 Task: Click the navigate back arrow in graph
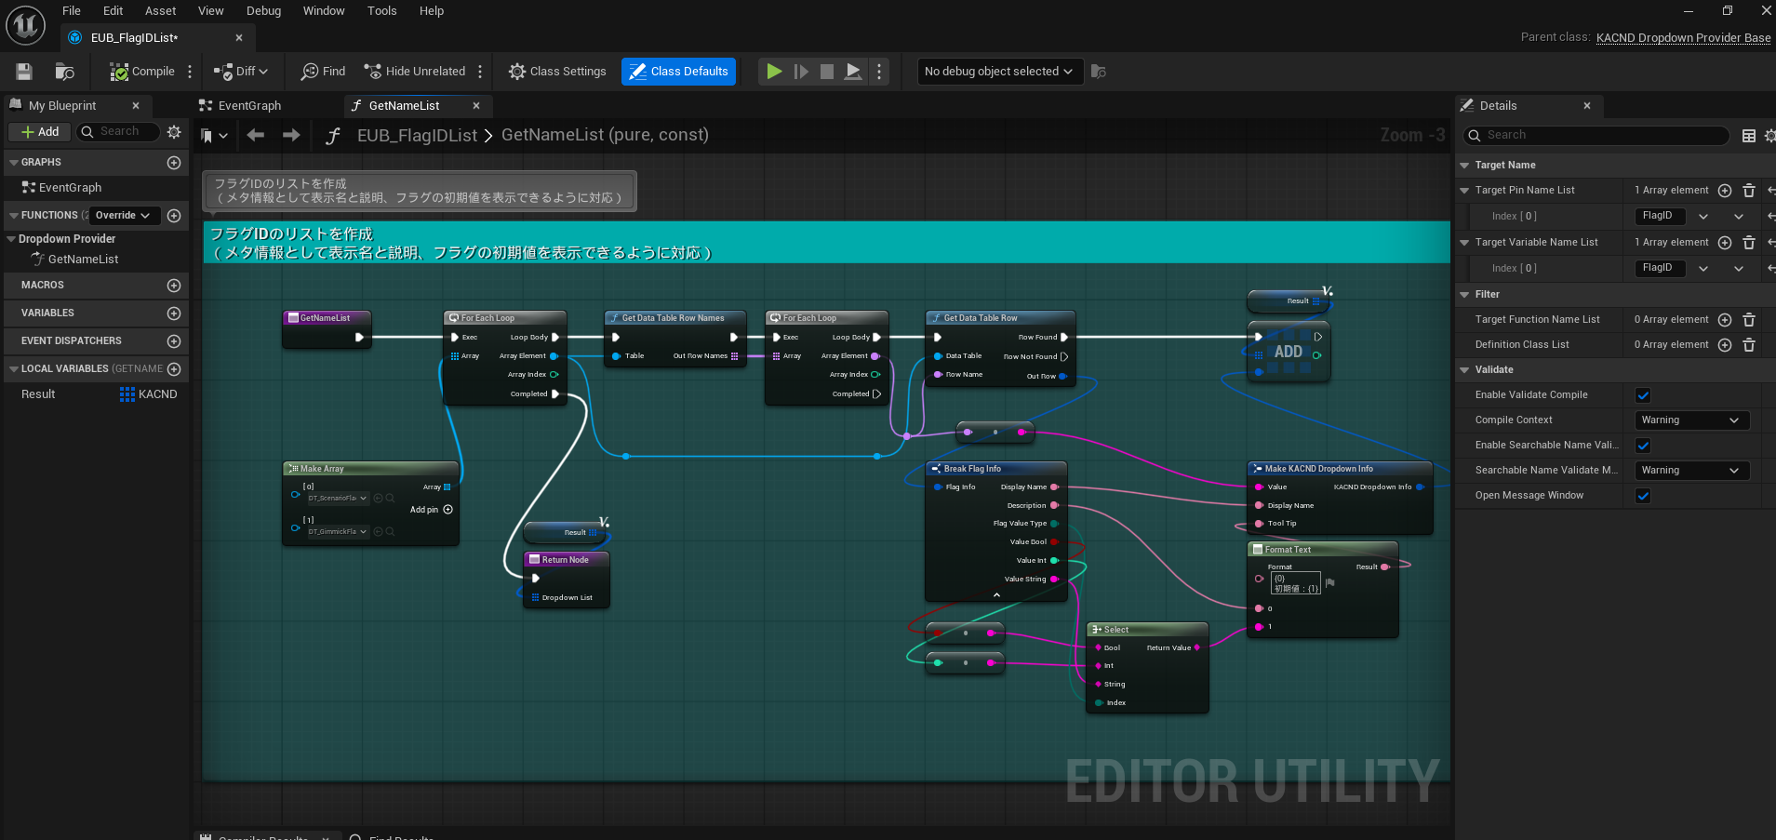[x=256, y=136]
